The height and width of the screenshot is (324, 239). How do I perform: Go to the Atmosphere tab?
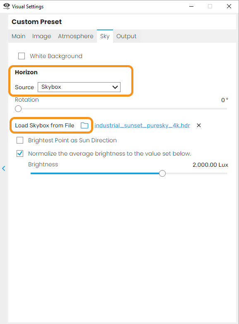pos(75,36)
